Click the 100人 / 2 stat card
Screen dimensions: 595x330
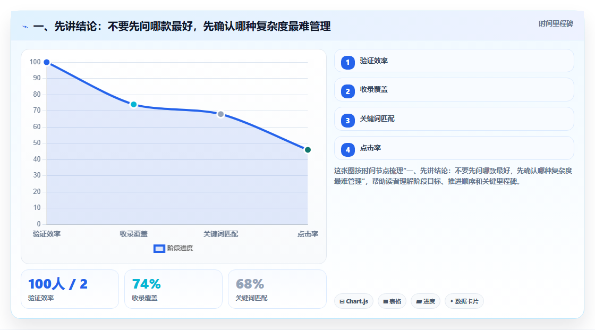click(x=70, y=290)
